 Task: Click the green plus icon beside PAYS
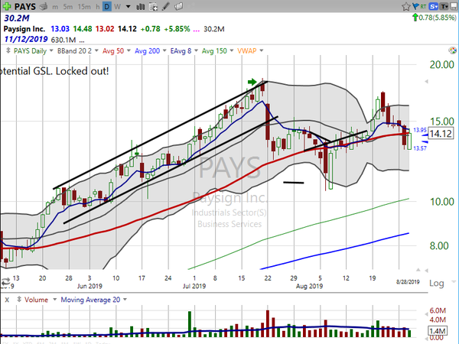(6, 7)
